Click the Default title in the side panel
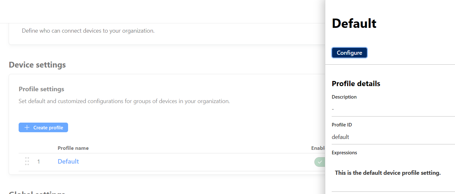 pos(354,23)
